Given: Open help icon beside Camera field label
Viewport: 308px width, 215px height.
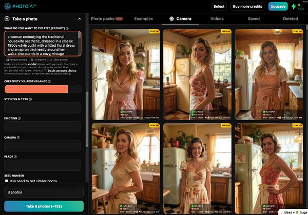Looking at the screenshot, I should coord(18,138).
